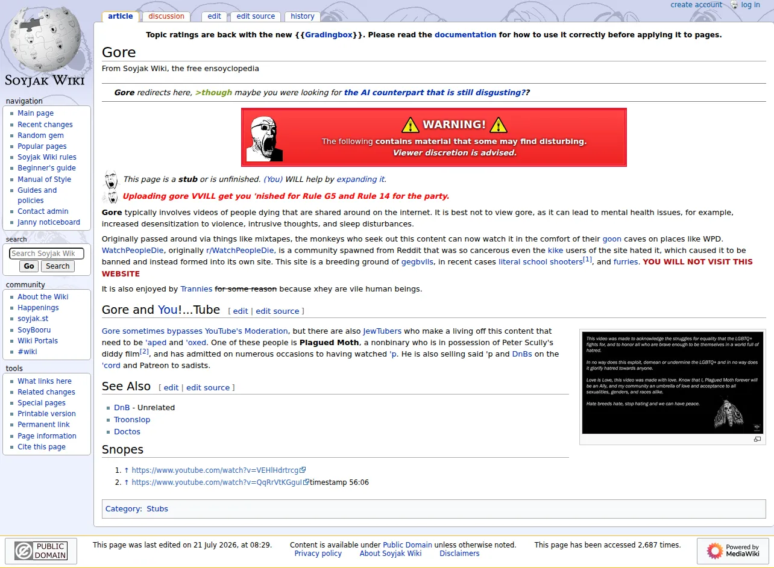The image size is (774, 568).
Task: Copy the Permanent link
Action: [x=43, y=425]
